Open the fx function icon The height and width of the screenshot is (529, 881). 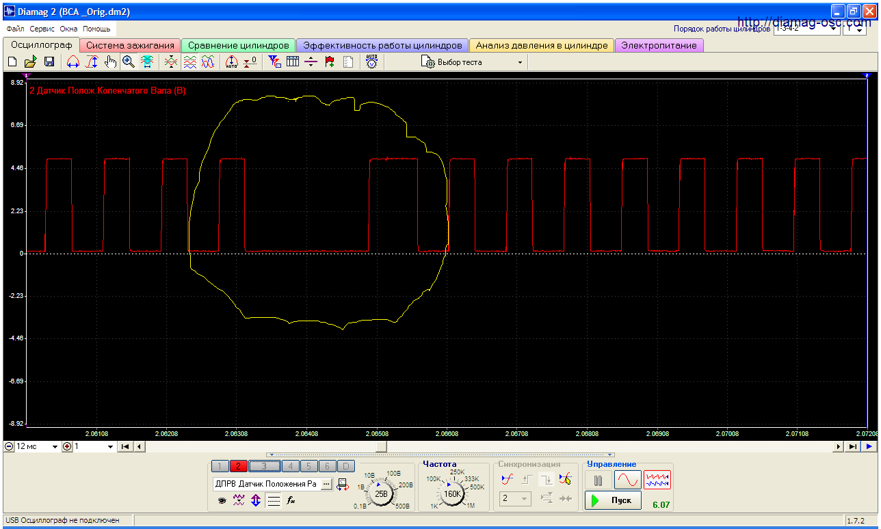point(291,501)
